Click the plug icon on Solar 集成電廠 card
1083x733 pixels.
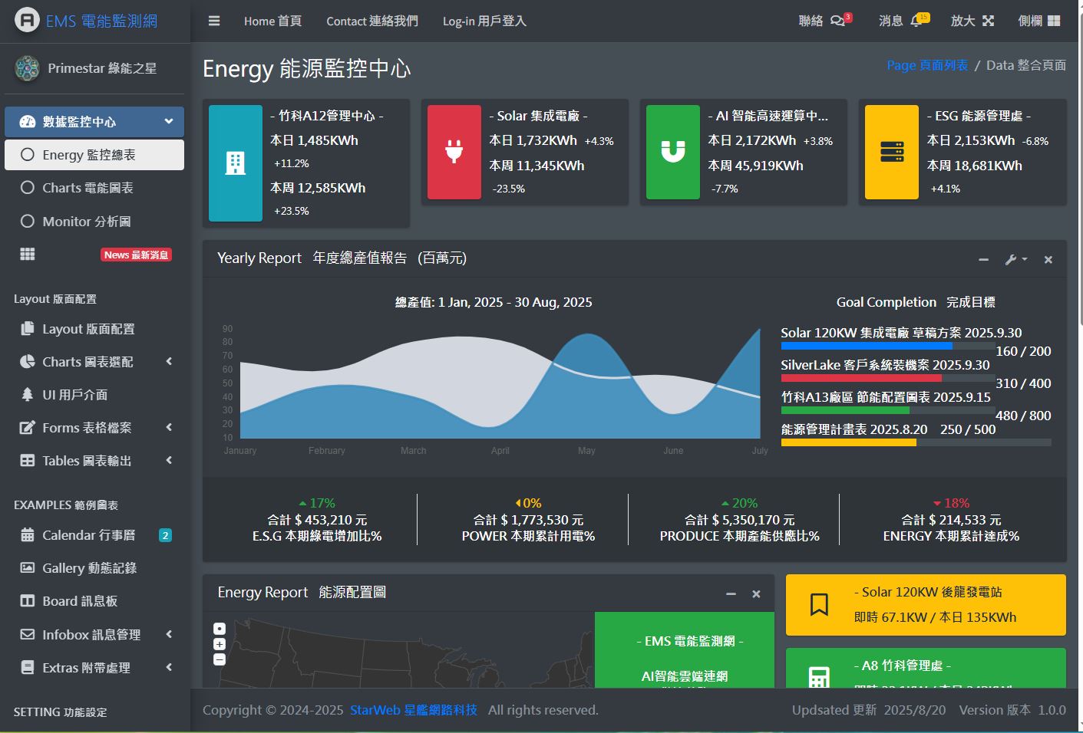(454, 152)
